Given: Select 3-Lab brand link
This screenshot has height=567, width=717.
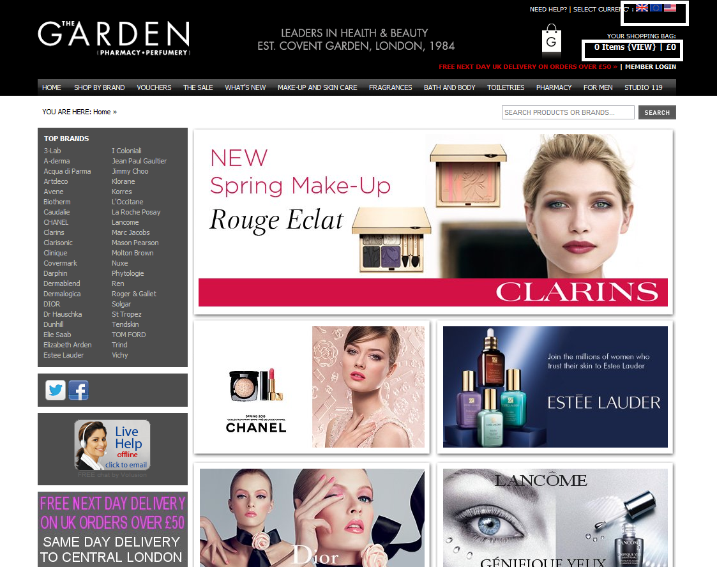Looking at the screenshot, I should point(52,151).
